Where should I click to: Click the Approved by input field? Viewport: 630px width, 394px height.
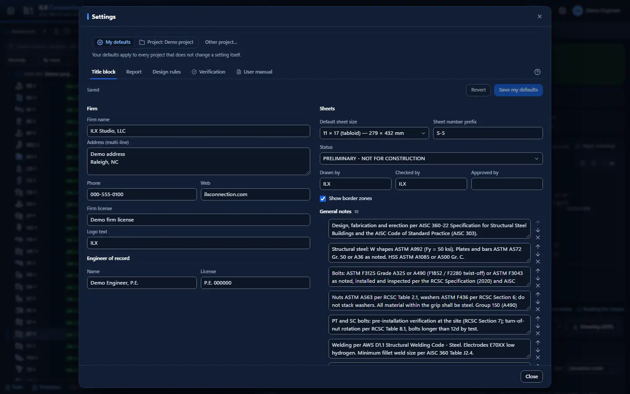pyautogui.click(x=507, y=184)
